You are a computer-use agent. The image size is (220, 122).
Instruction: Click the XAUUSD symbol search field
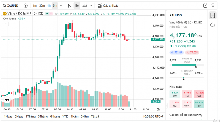tap(11, 6)
